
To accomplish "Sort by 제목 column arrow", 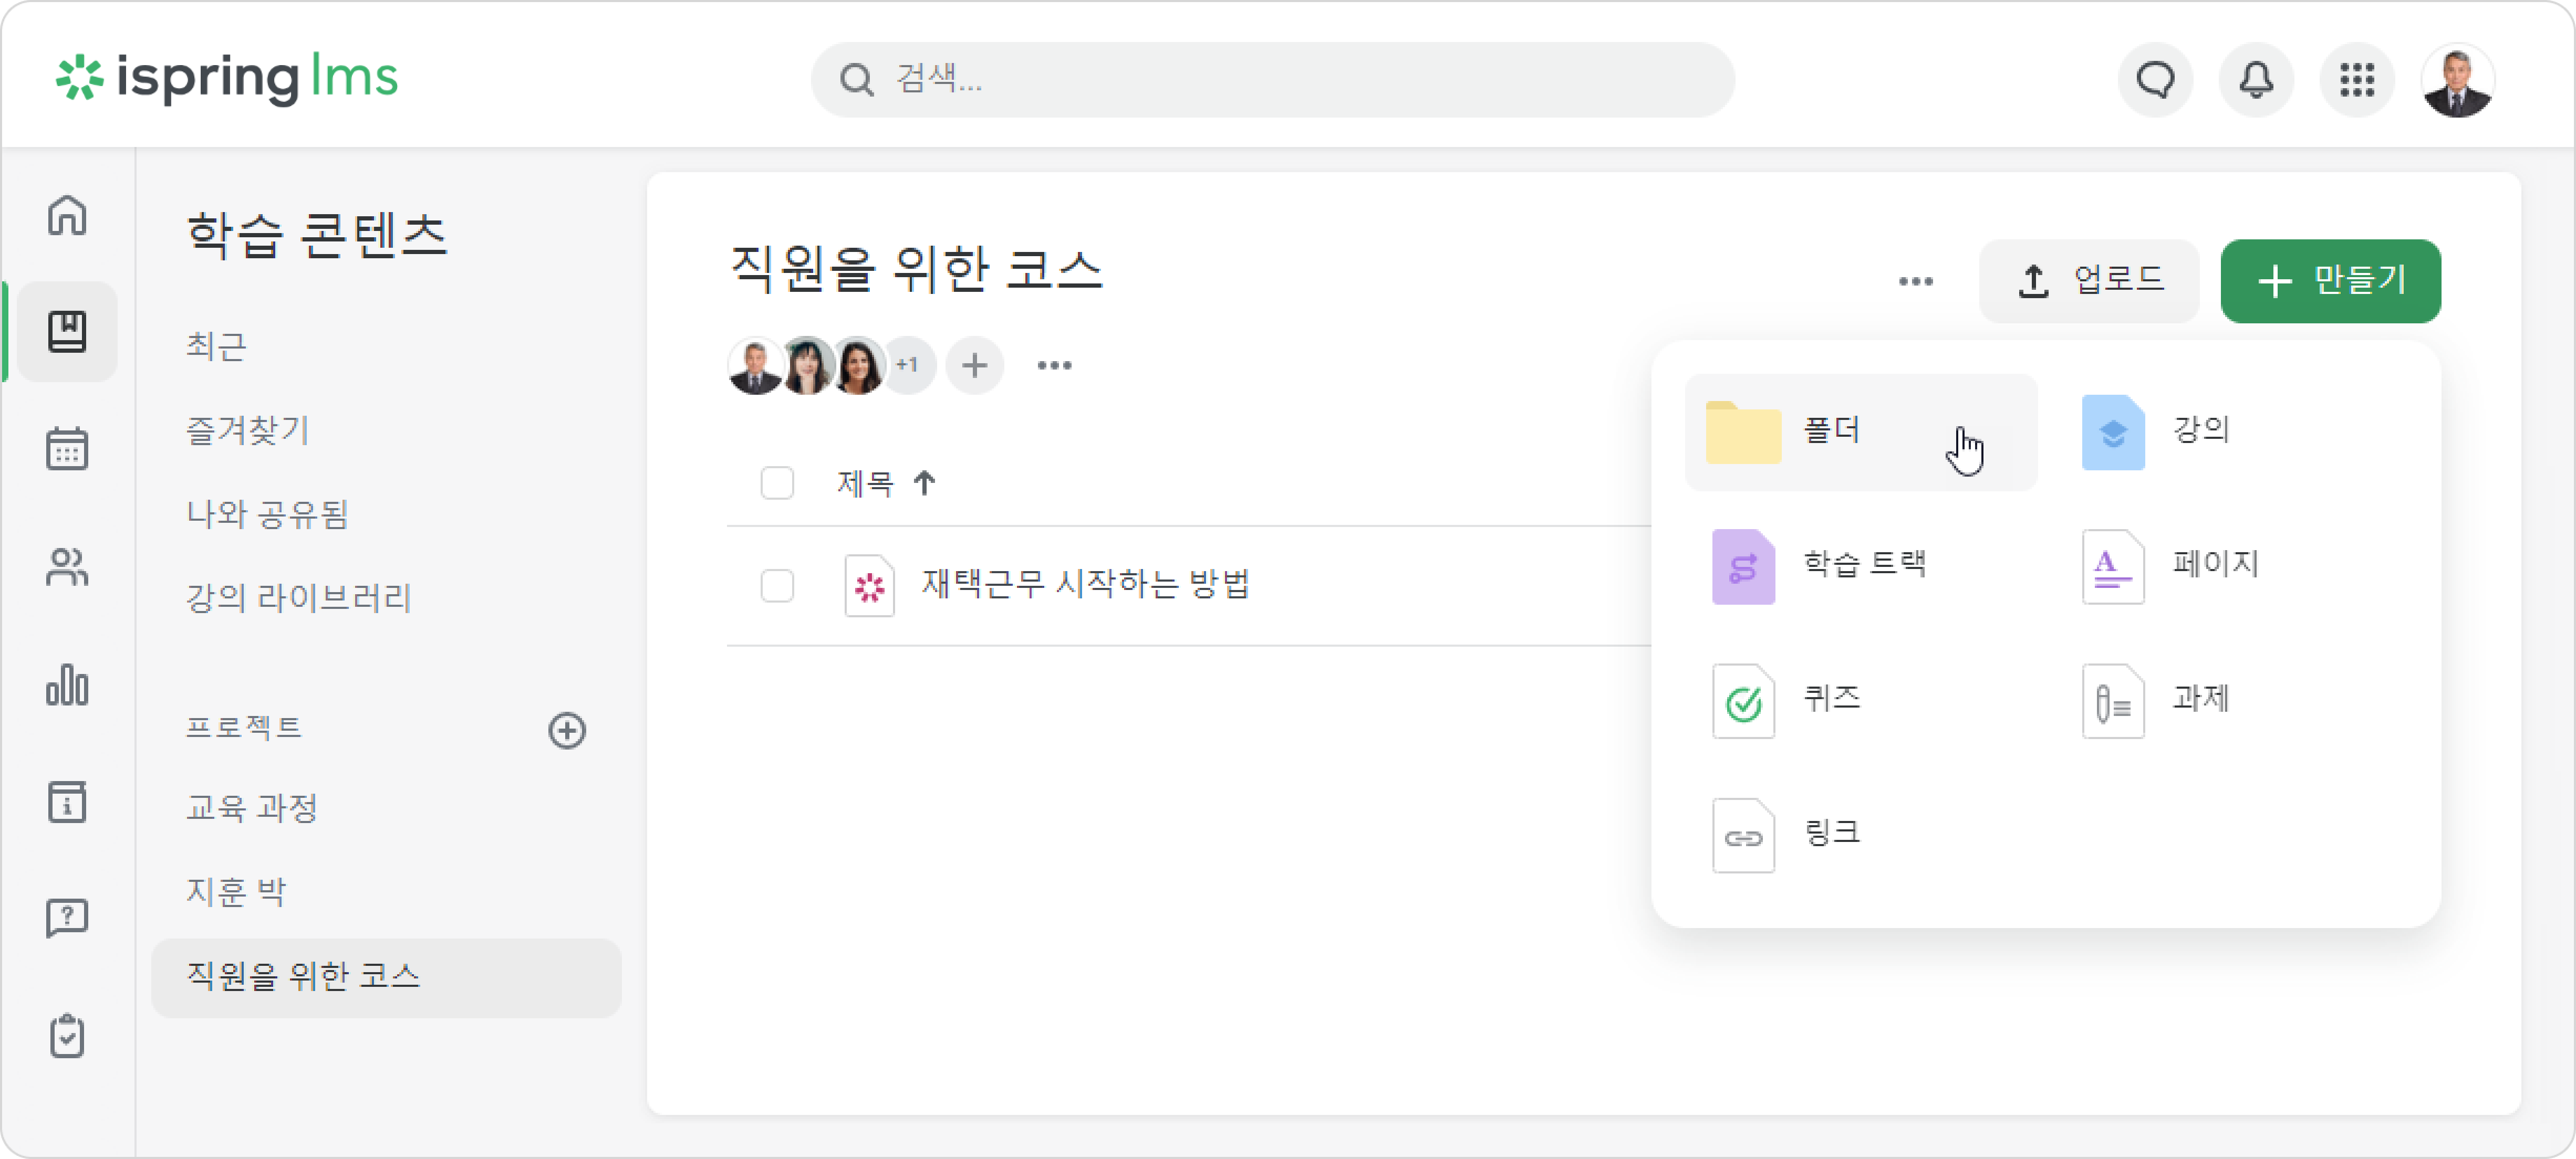I will tap(925, 483).
